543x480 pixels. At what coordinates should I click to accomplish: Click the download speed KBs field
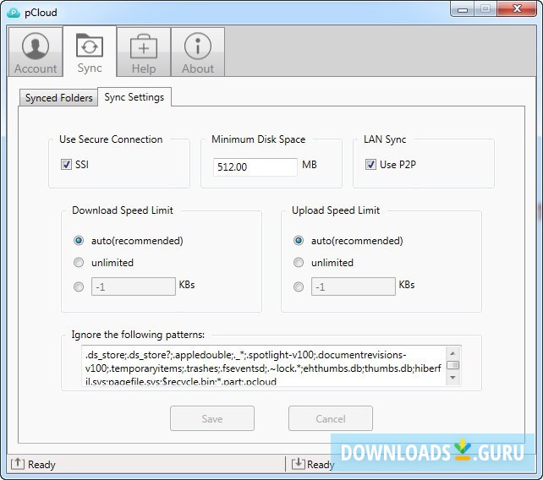pos(134,286)
